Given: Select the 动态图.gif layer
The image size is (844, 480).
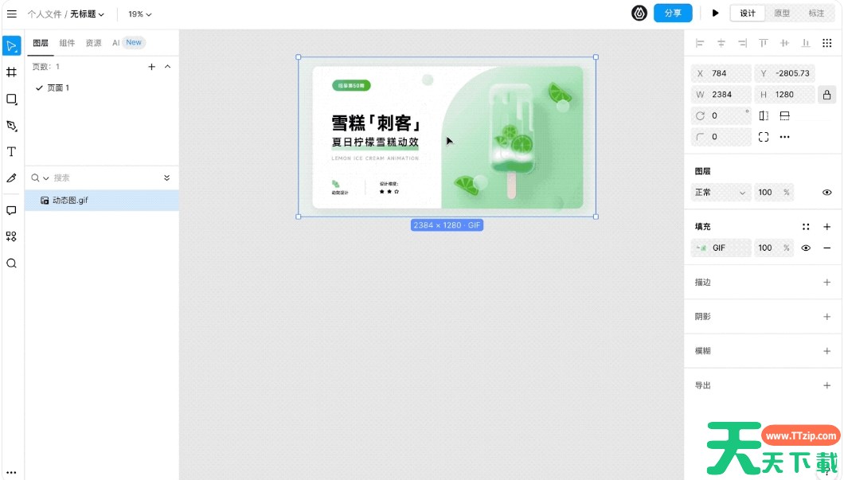Looking at the screenshot, I should tap(70, 201).
